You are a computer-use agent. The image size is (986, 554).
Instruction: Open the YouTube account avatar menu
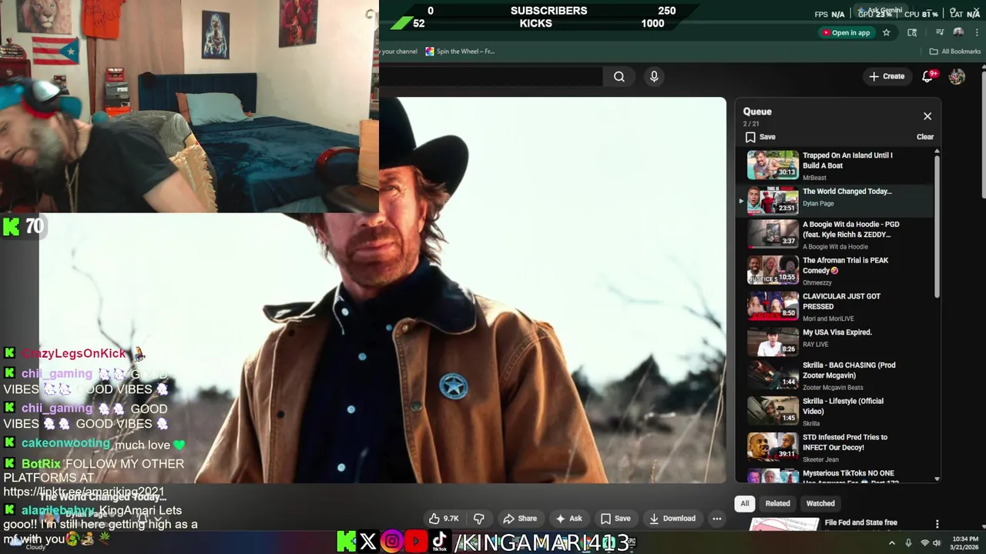tap(957, 76)
